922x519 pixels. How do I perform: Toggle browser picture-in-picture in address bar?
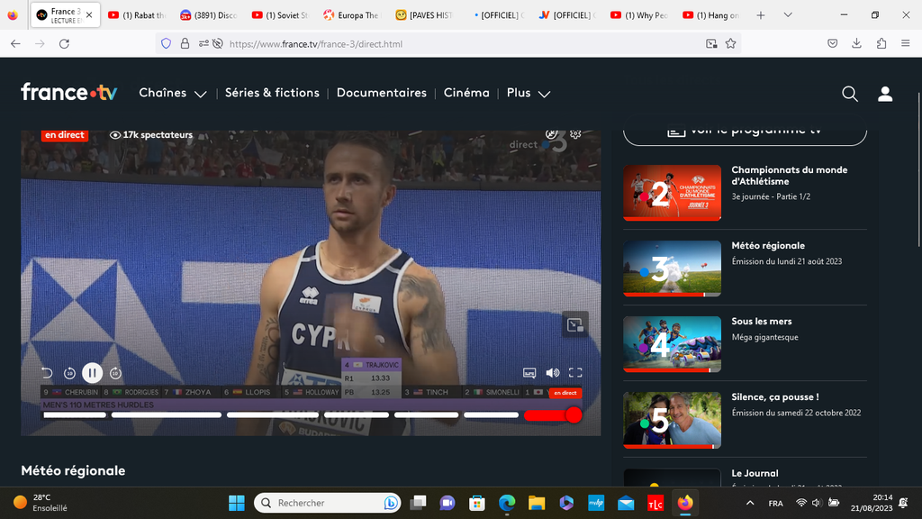(x=711, y=43)
